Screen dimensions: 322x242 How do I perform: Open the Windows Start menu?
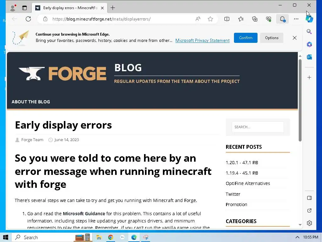[6, 238]
